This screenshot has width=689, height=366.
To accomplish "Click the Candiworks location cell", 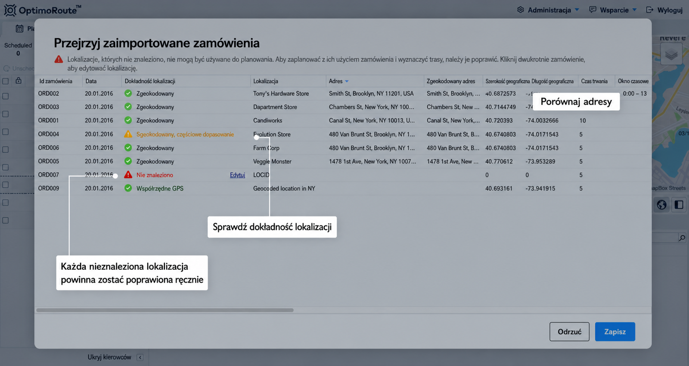I will click(x=268, y=120).
